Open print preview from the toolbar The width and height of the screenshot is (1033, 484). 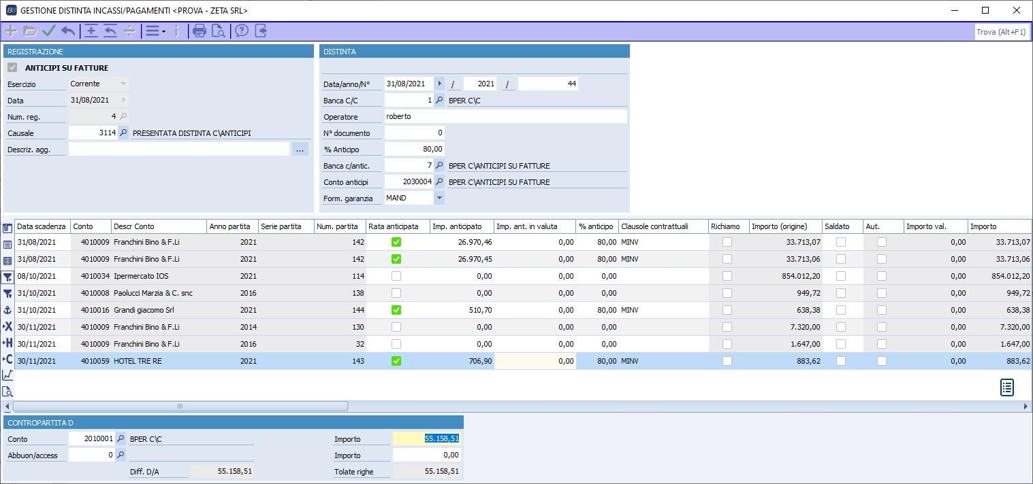coord(218,31)
